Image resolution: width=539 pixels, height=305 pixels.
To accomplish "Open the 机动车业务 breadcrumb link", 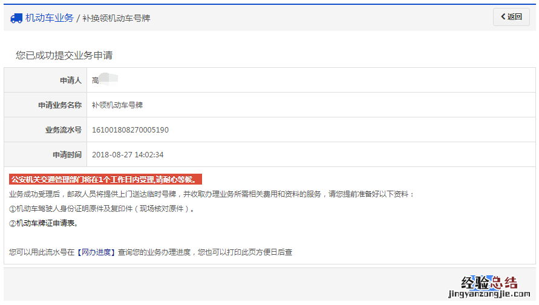I will pyautogui.click(x=50, y=18).
